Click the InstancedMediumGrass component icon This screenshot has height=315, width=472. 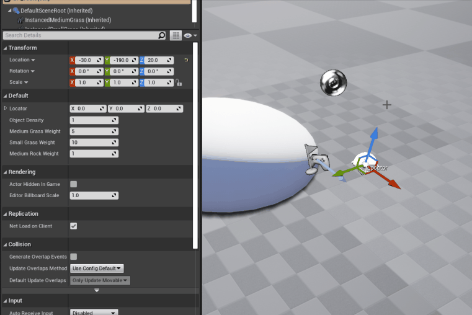tap(20, 20)
